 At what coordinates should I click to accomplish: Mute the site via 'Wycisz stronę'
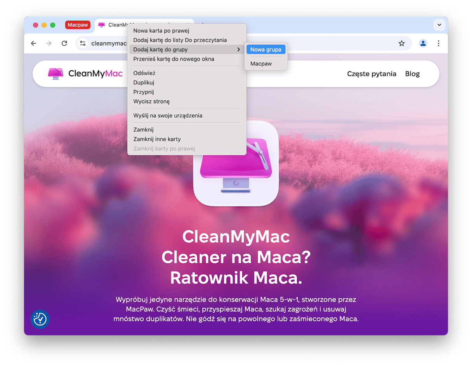pos(187,101)
